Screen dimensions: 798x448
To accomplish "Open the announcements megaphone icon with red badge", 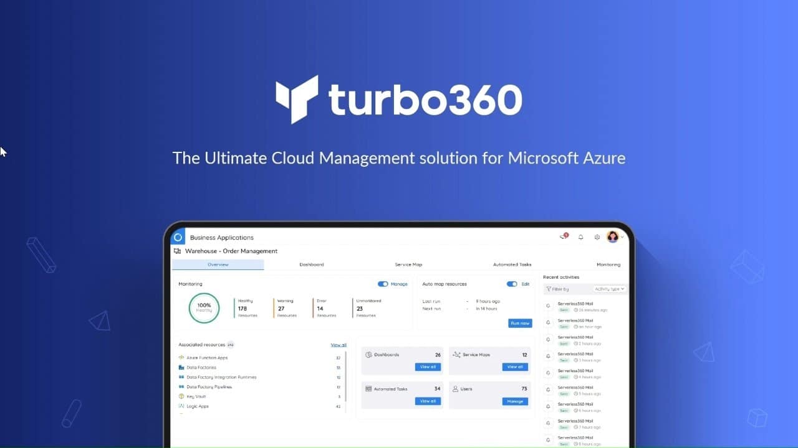I will click(x=564, y=236).
